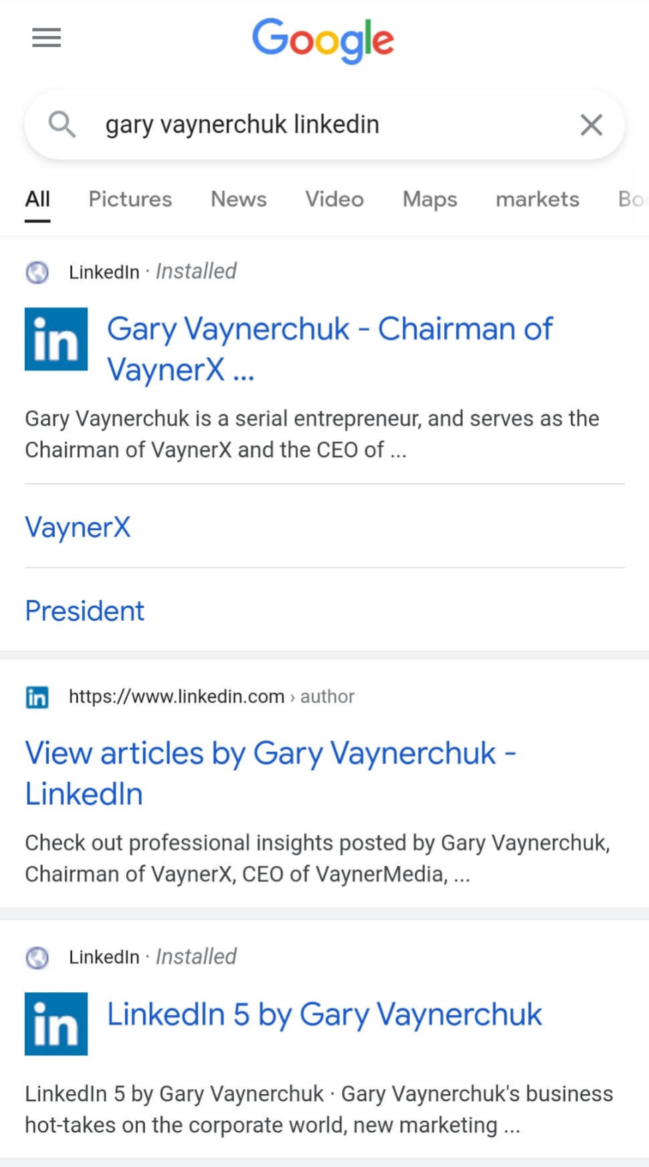Image resolution: width=649 pixels, height=1167 pixels.
Task: Switch to the News tab
Action: pos(239,199)
